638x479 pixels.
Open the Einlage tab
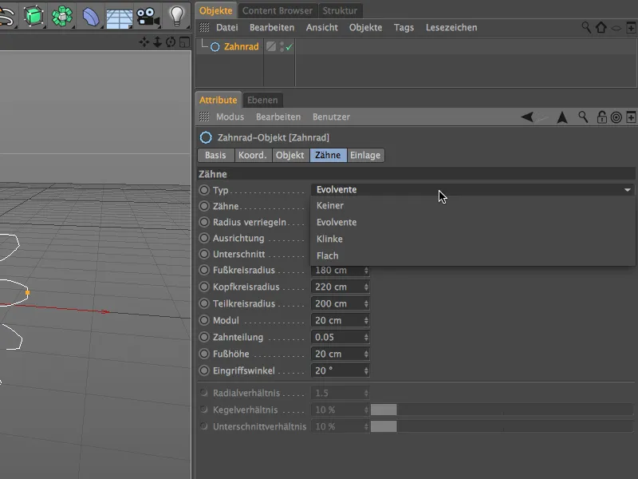365,155
